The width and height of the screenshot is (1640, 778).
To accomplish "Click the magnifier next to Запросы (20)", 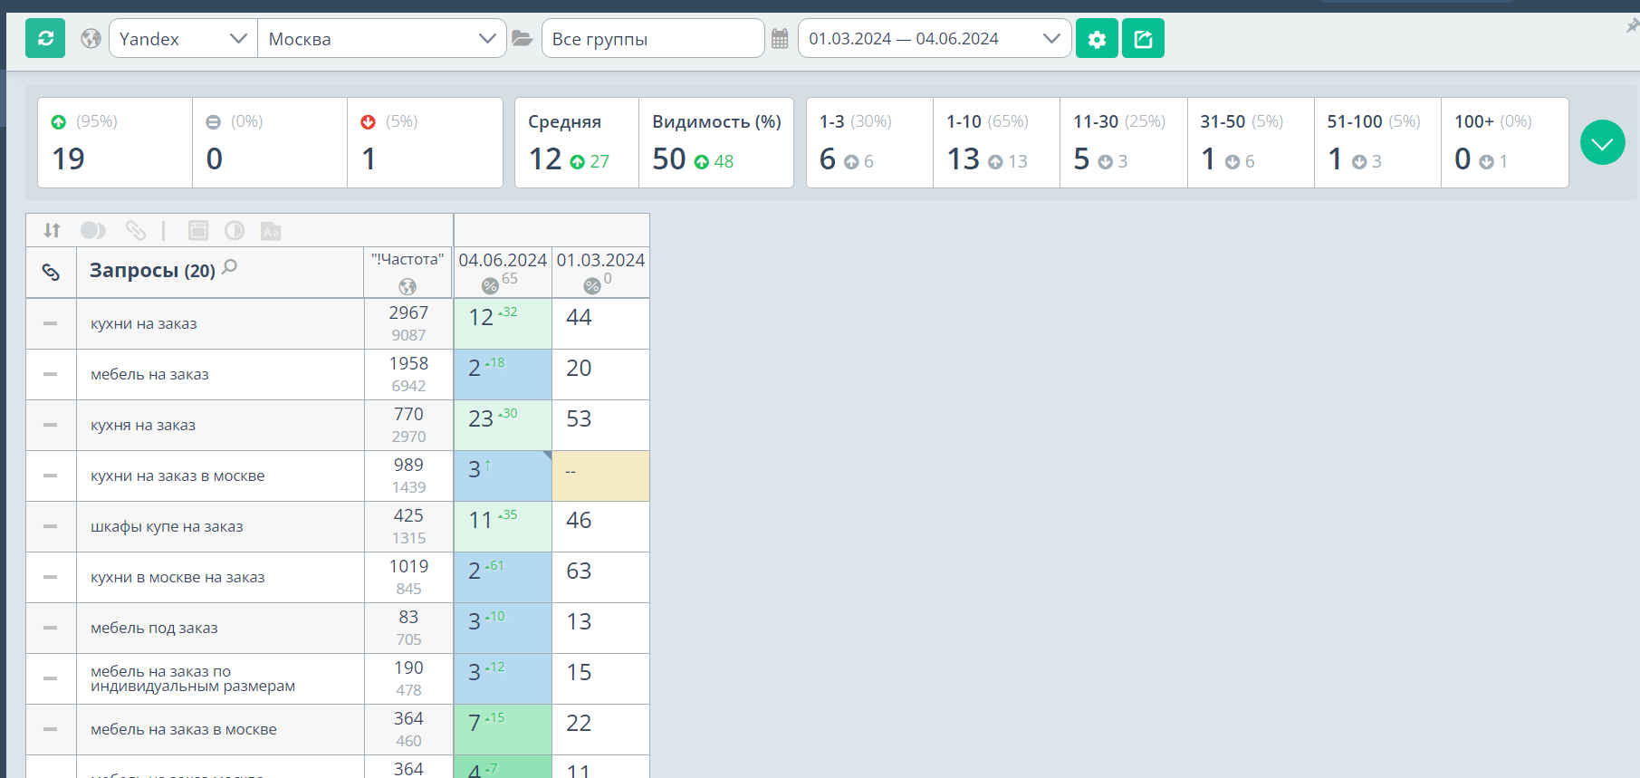I will tap(230, 266).
